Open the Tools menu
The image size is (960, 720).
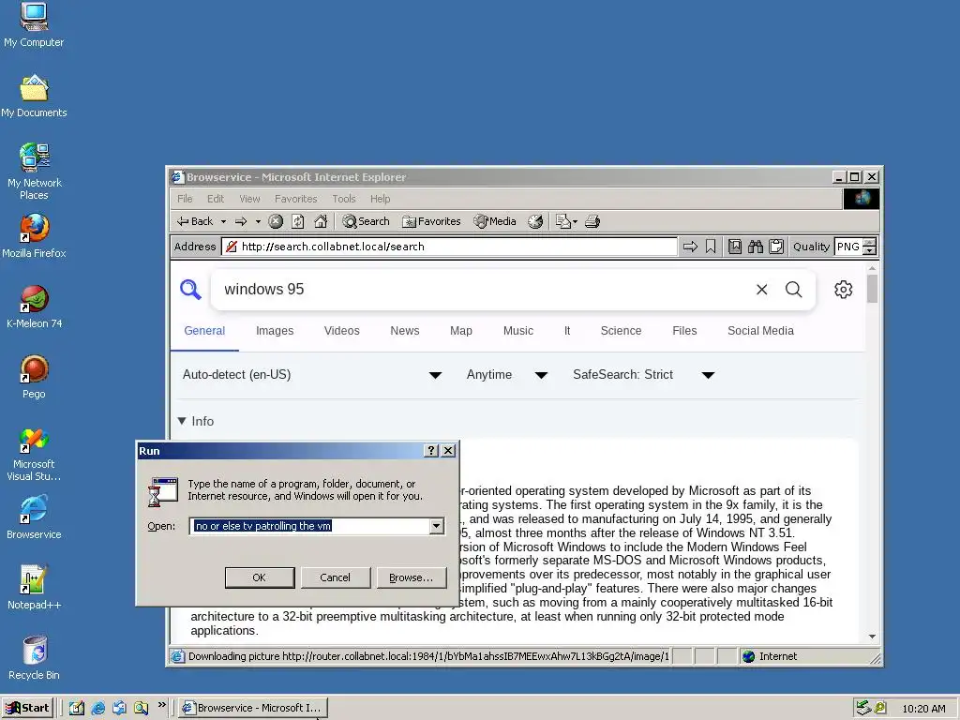pos(343,199)
